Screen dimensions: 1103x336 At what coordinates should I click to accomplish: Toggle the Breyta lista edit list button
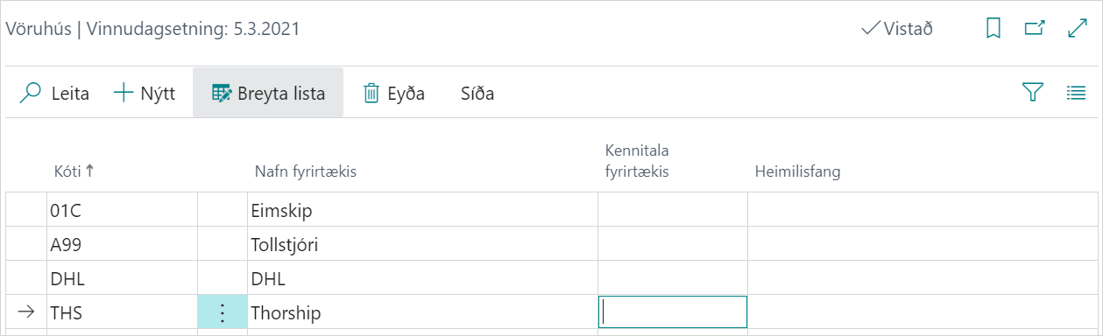pyautogui.click(x=268, y=93)
